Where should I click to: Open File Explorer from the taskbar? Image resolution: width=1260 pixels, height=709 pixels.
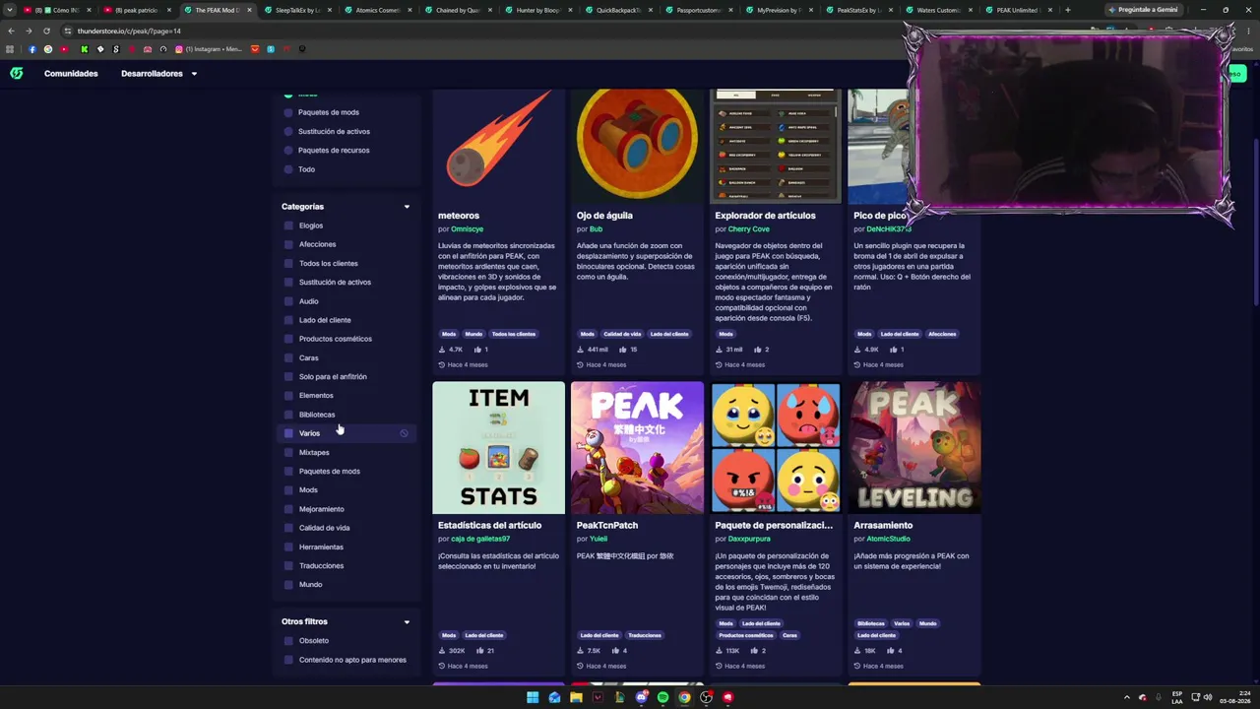[576, 697]
